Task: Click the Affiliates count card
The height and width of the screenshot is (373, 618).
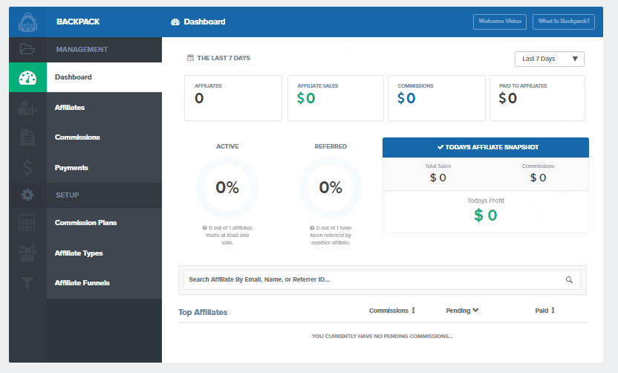Action: click(233, 98)
